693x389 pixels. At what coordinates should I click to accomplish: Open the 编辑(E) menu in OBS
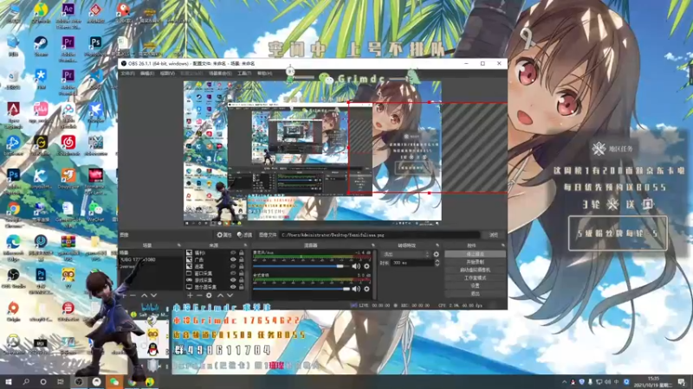click(x=147, y=73)
